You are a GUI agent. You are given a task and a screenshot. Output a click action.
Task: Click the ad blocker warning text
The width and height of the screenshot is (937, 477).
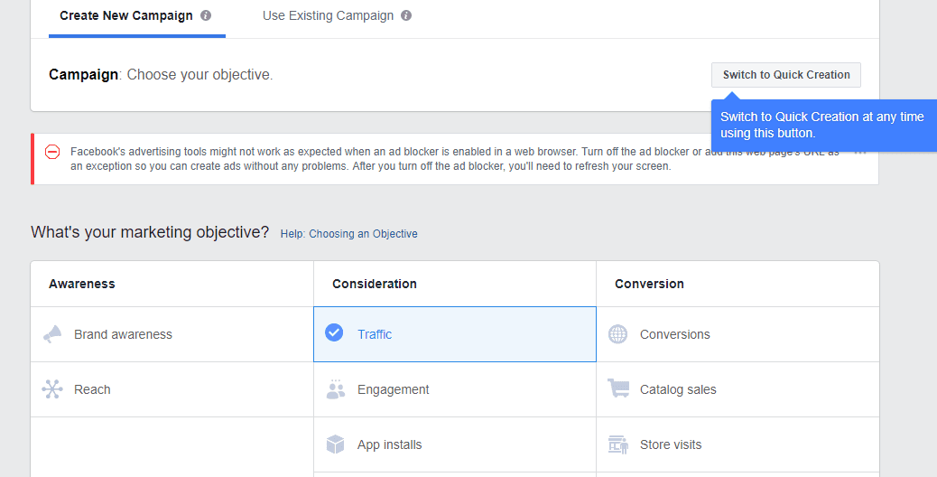point(454,159)
